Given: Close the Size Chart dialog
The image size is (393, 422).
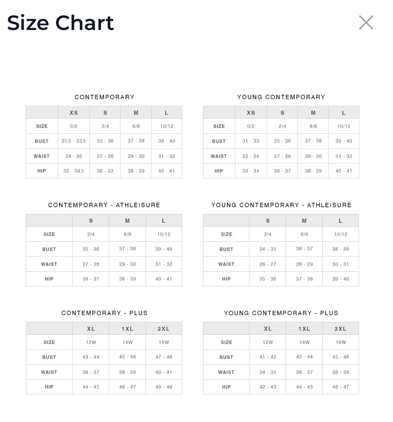Looking at the screenshot, I should tap(366, 22).
